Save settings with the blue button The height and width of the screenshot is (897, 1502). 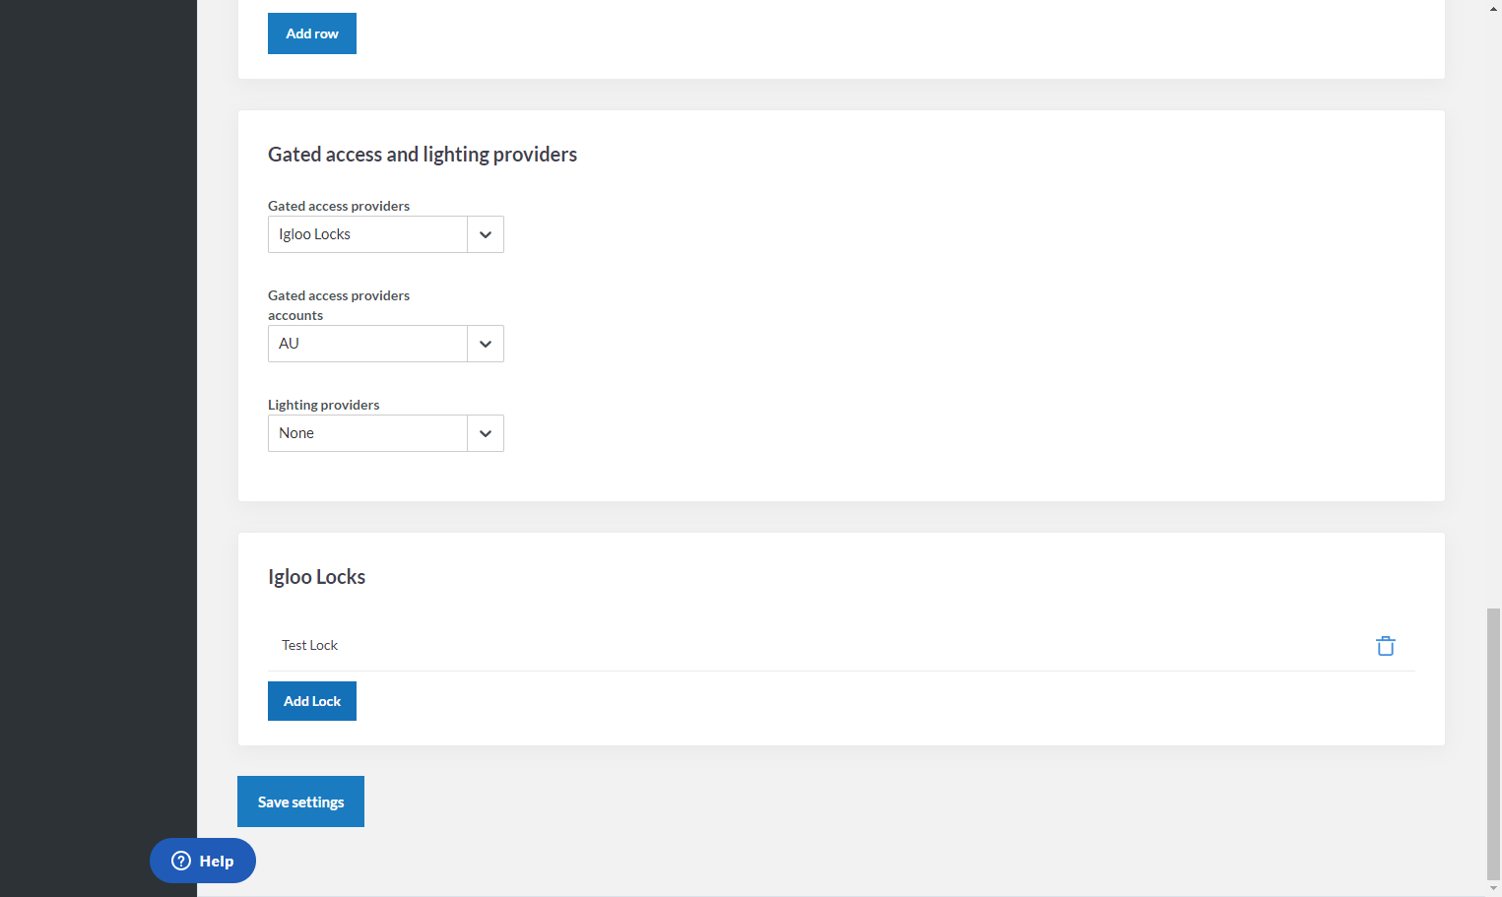[300, 801]
